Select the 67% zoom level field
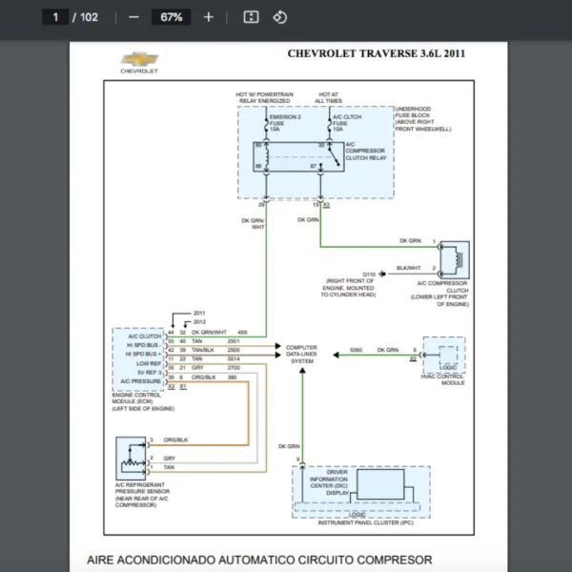 pos(172,17)
